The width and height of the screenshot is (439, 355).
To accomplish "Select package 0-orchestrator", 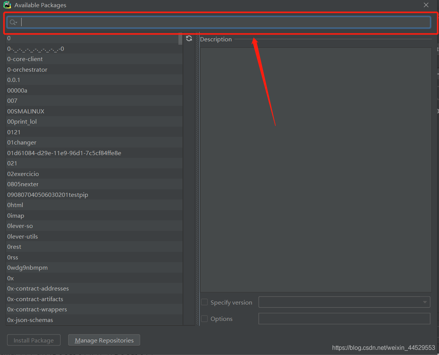I will pyautogui.click(x=94, y=69).
